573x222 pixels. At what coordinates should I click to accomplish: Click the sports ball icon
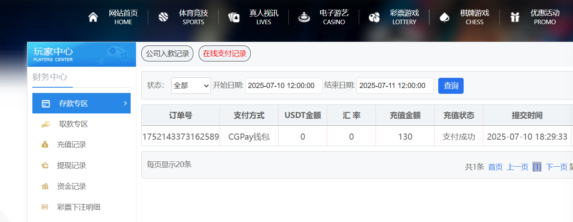tap(163, 17)
